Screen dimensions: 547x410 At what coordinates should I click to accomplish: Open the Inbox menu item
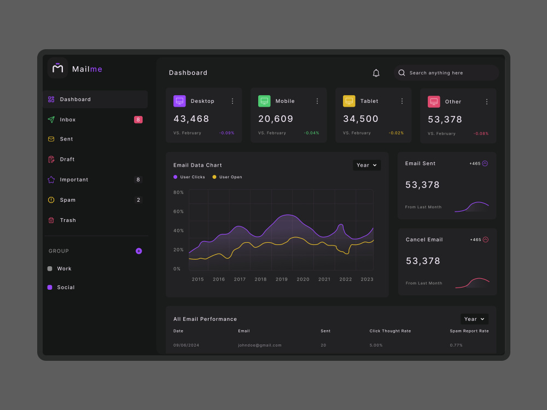point(95,120)
